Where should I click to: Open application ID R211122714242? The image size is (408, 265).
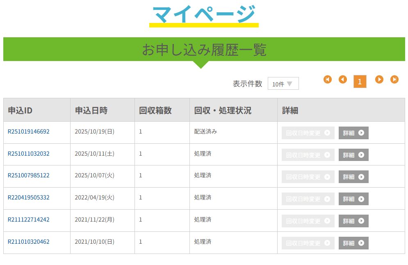coord(29,220)
